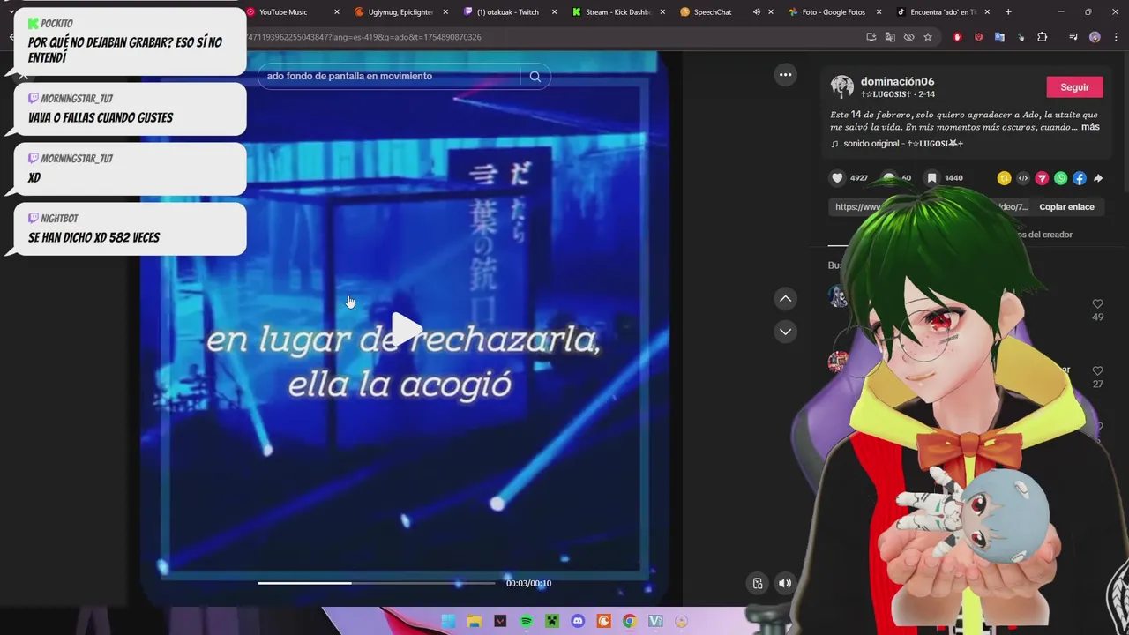Like the comment with 49 likes
Image resolution: width=1129 pixels, height=635 pixels.
[x=1097, y=304]
